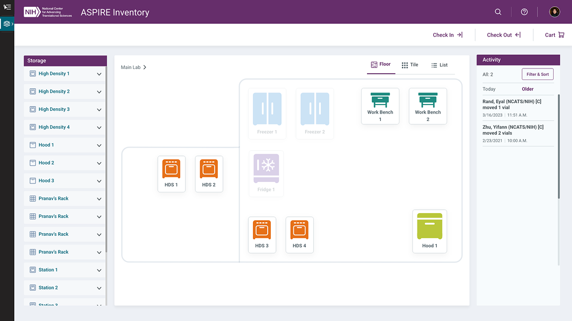Image resolution: width=572 pixels, height=321 pixels.
Task: Click the Check Out button
Action: coord(503,35)
